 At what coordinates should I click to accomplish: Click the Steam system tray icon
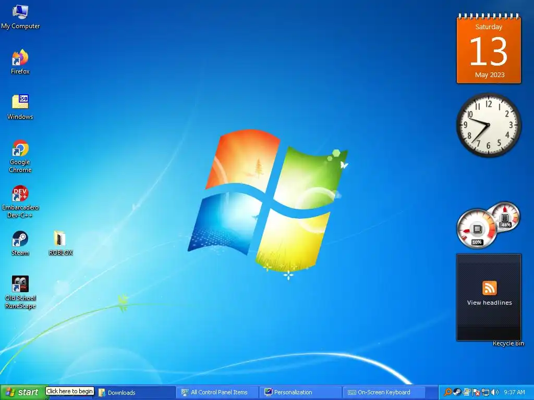coord(457,393)
